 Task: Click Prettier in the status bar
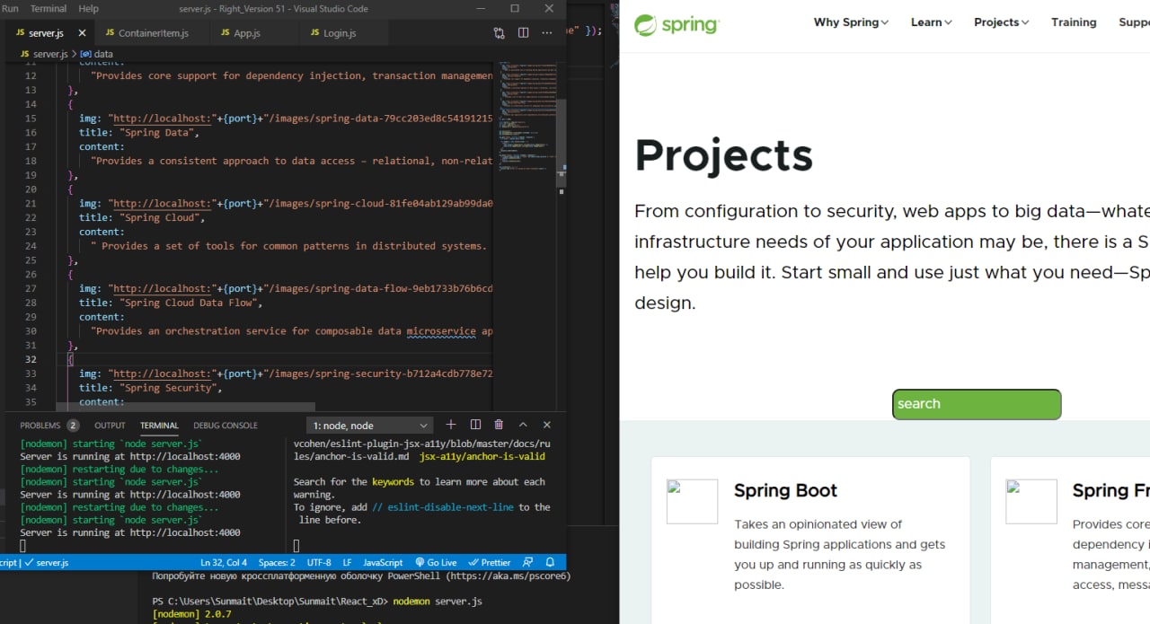(490, 562)
